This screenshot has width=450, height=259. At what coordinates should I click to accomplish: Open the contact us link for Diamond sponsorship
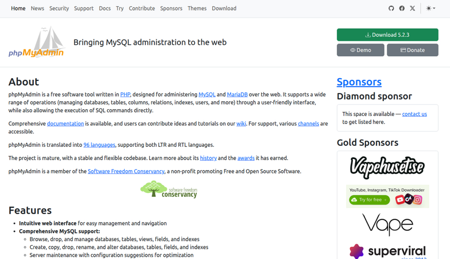click(x=414, y=114)
